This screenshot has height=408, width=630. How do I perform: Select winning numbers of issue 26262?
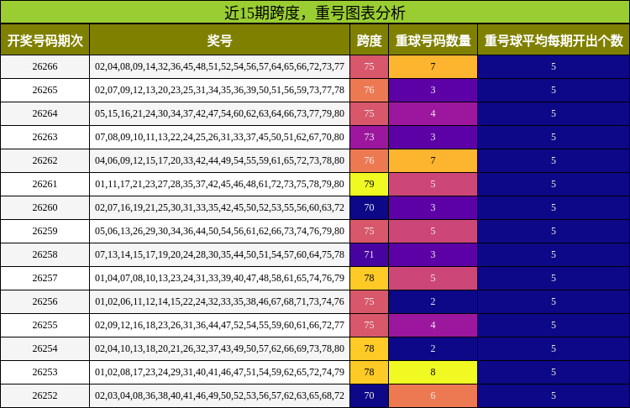pos(219,160)
